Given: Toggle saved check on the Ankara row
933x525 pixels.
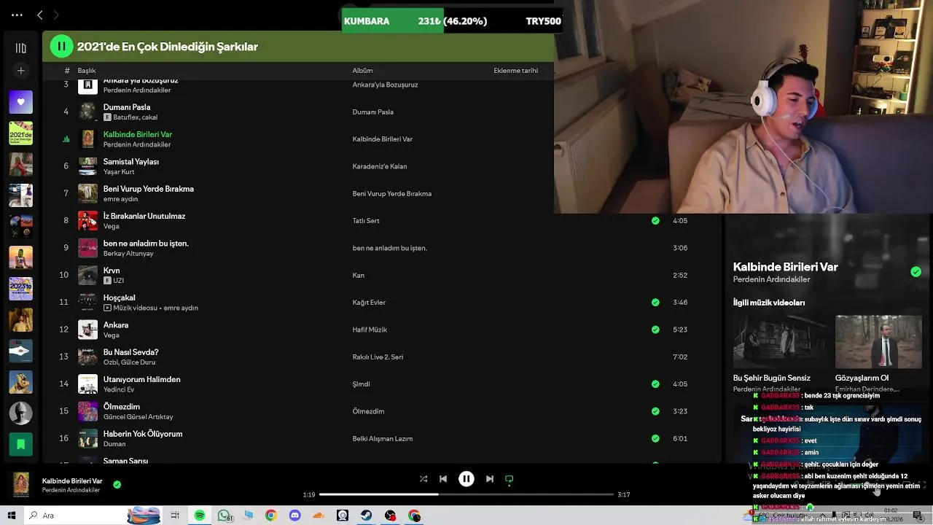Looking at the screenshot, I should tap(655, 330).
